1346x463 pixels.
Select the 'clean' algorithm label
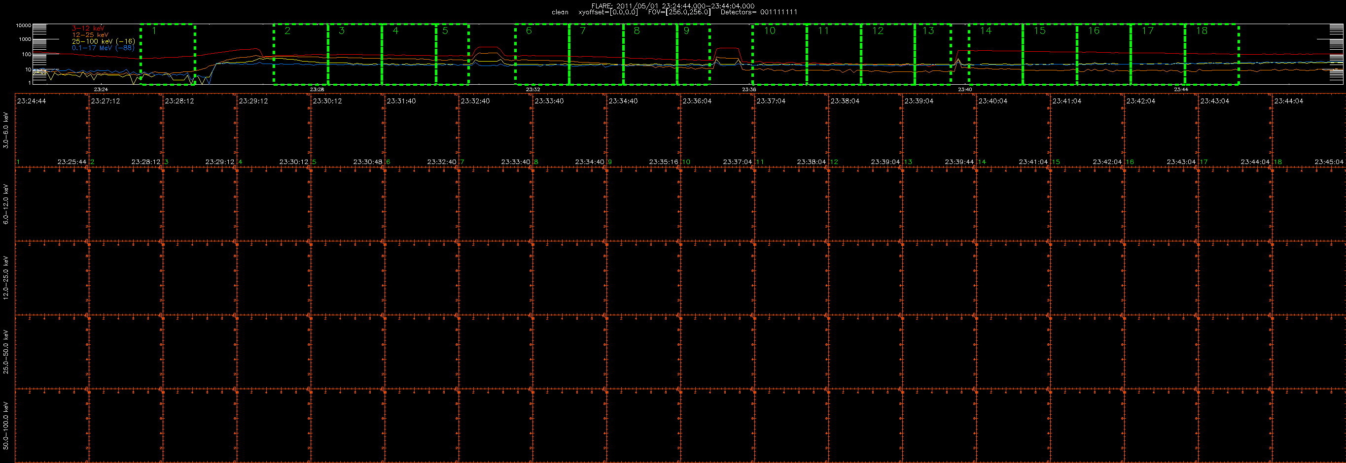pyautogui.click(x=560, y=12)
